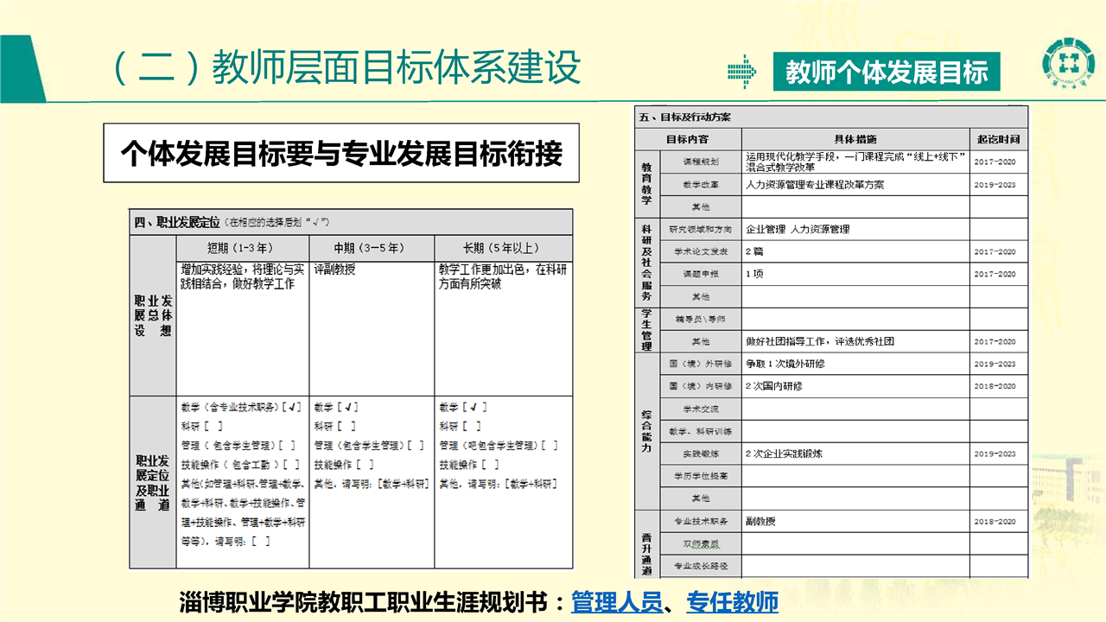Click the boxed text 个体发展目标要与专业发展目标衔接
This screenshot has width=1106, height=622.
[x=341, y=153]
